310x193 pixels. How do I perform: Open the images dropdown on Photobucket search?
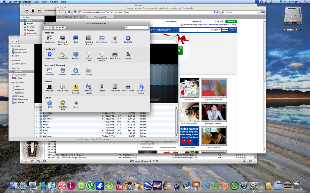click(x=216, y=30)
